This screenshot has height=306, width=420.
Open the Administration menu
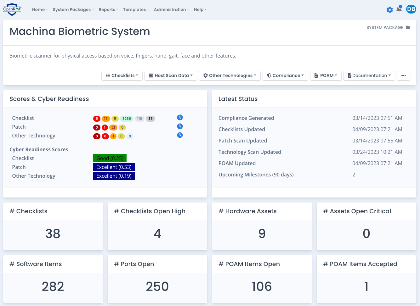172,9
